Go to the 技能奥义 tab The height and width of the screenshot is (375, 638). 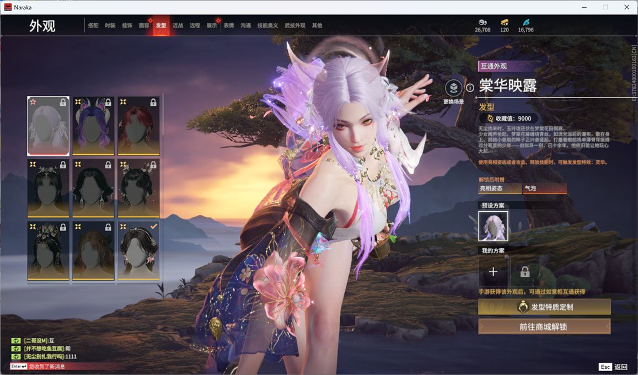click(268, 25)
